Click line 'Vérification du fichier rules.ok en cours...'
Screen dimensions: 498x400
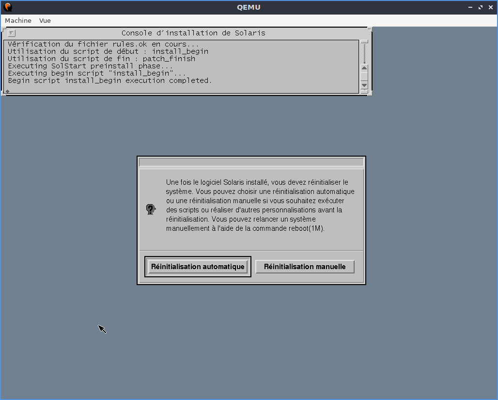click(103, 44)
